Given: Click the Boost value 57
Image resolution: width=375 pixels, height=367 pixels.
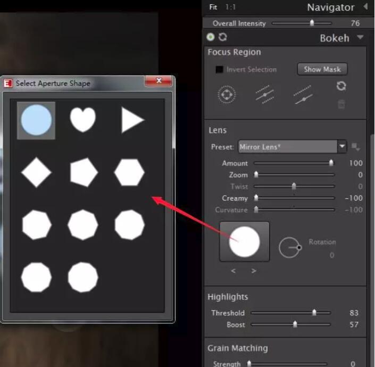Looking at the screenshot, I should pyautogui.click(x=354, y=324).
